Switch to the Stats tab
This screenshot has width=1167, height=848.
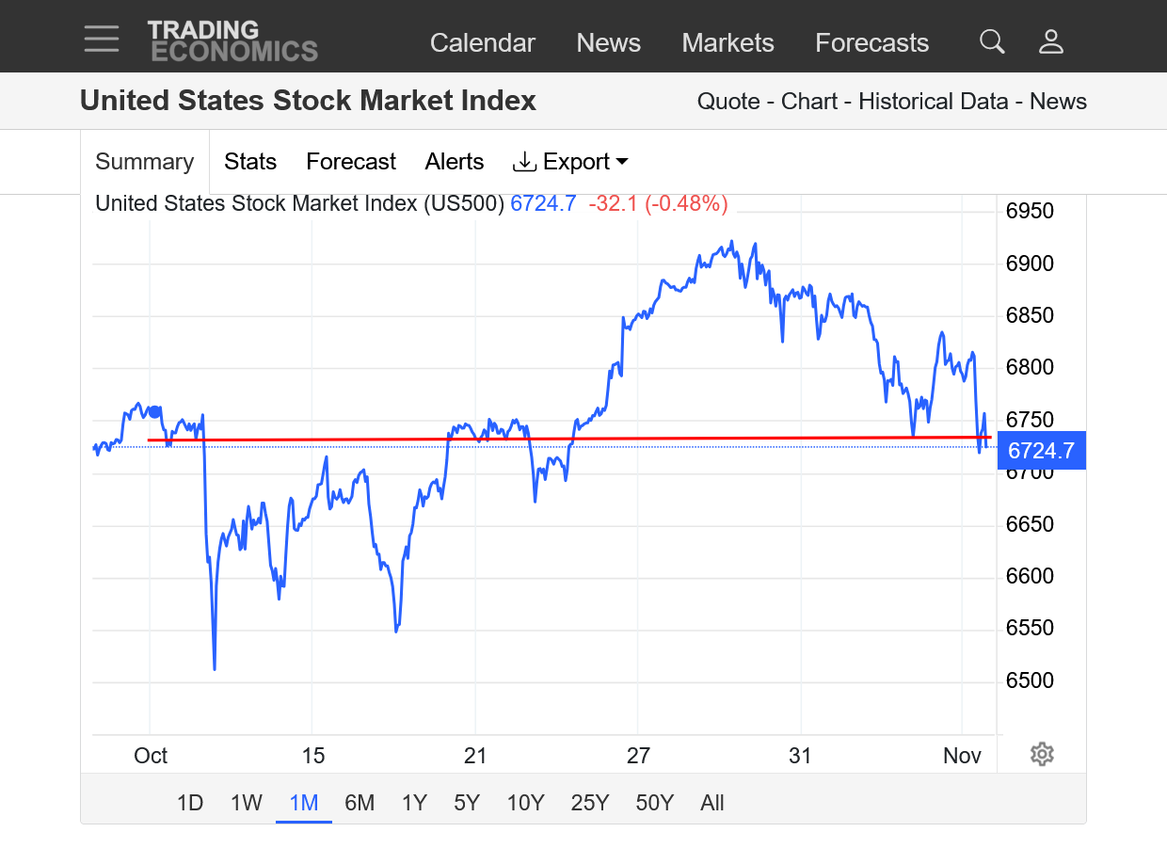(x=250, y=162)
